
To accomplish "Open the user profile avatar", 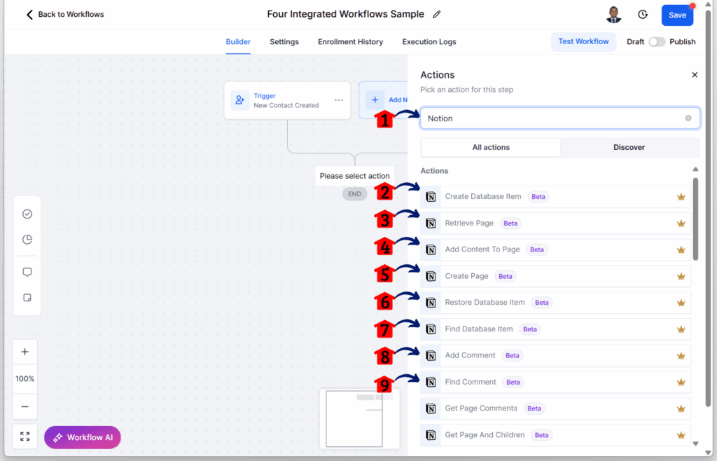I will [613, 15].
